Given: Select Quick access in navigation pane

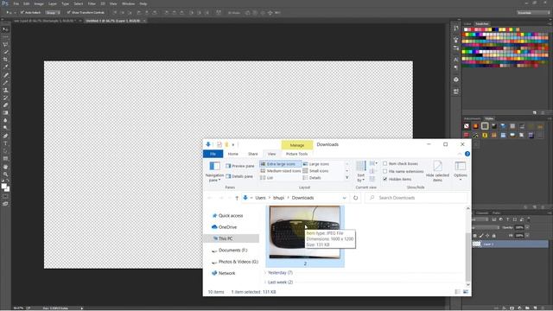Looking at the screenshot, I should pyautogui.click(x=231, y=215).
